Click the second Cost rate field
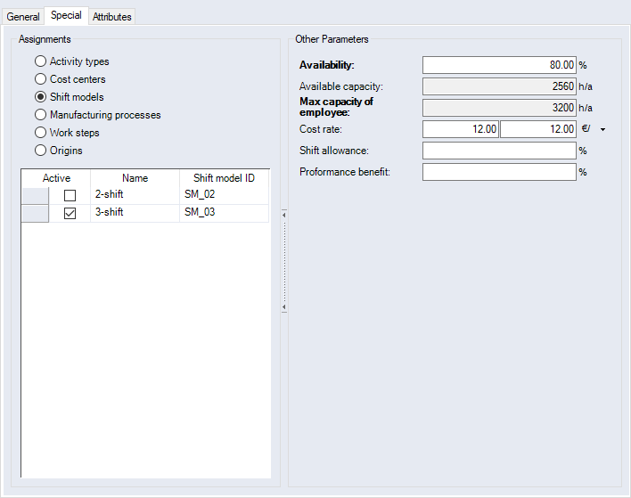Viewport: 631px width, 498px height. pyautogui.click(x=538, y=129)
